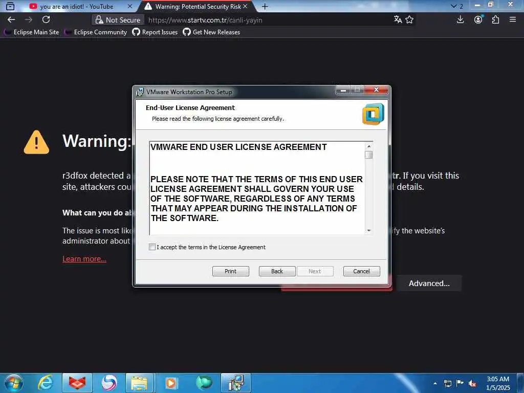This screenshot has width=524, height=393.
Task: Click the license agreement scrollbar thumb
Action: (x=368, y=155)
